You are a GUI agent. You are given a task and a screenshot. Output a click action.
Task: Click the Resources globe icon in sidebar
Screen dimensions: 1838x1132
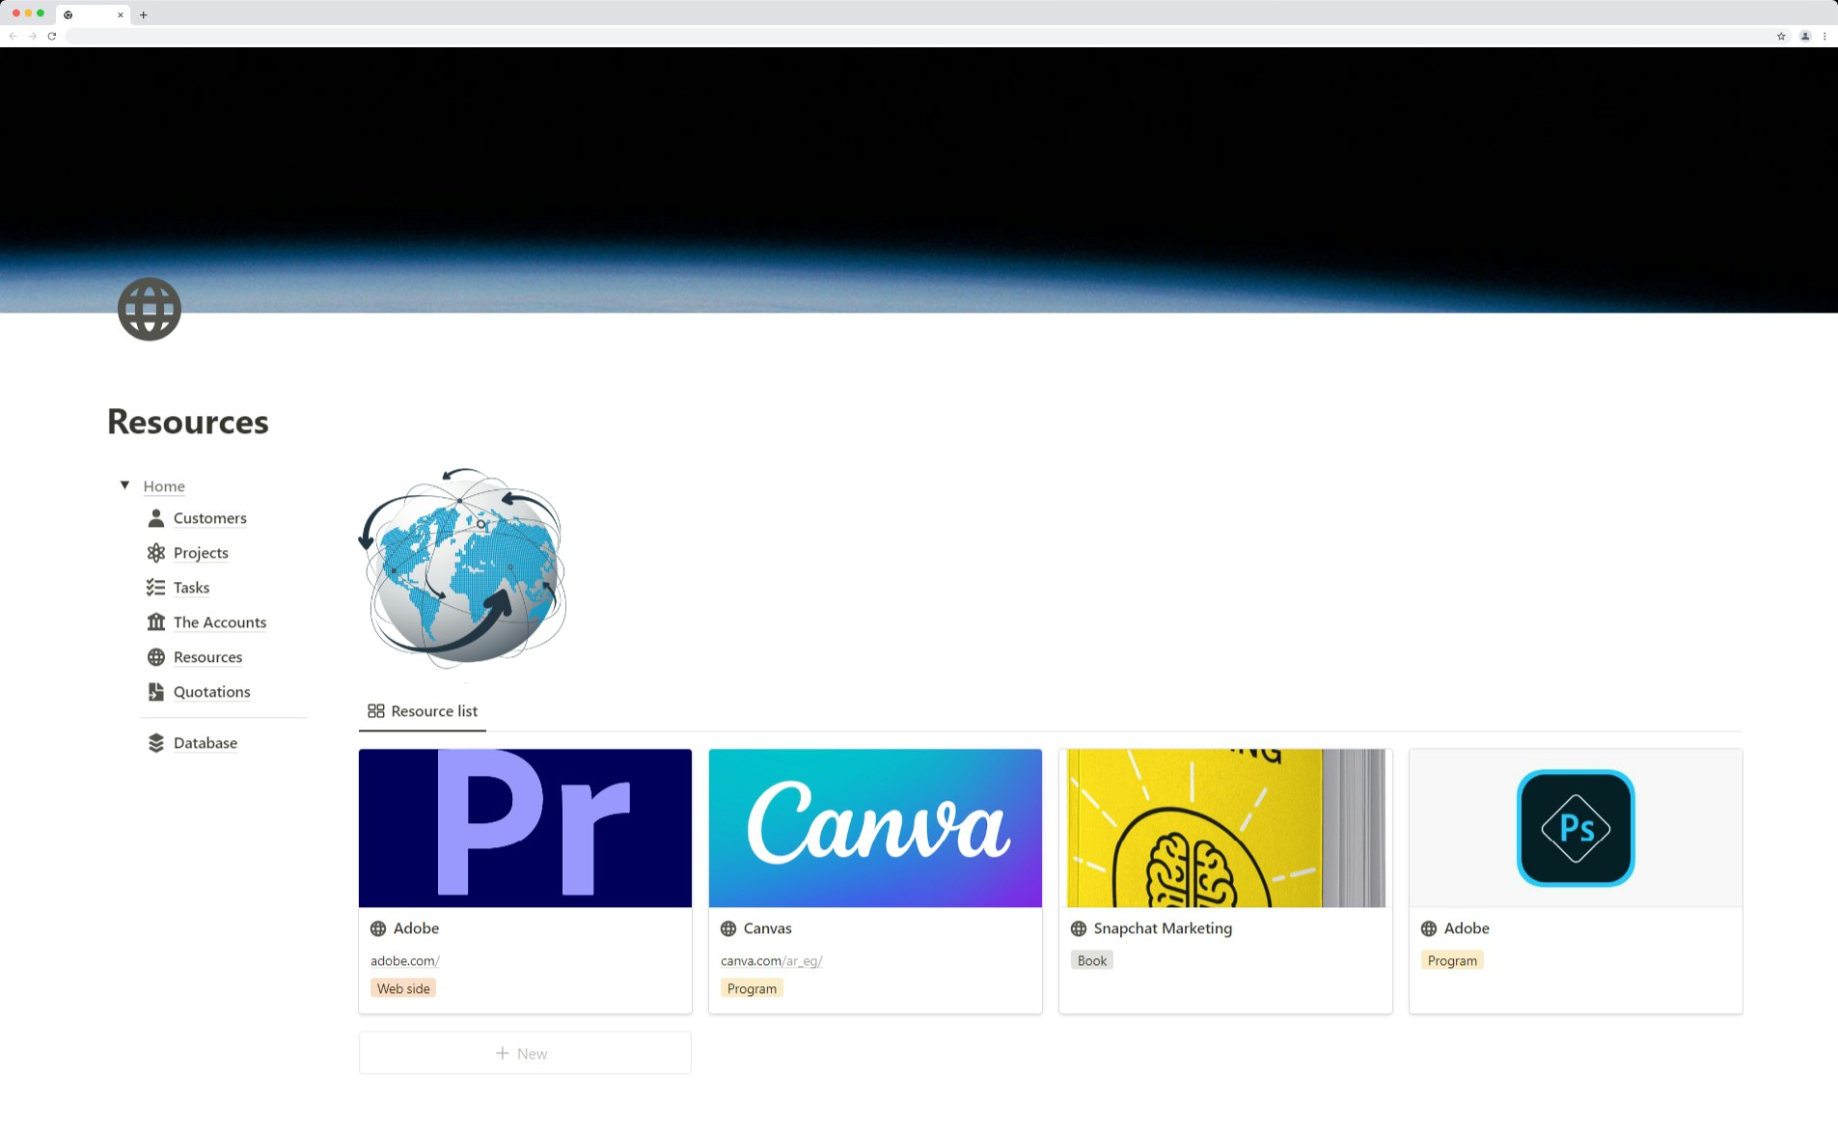[x=156, y=657]
